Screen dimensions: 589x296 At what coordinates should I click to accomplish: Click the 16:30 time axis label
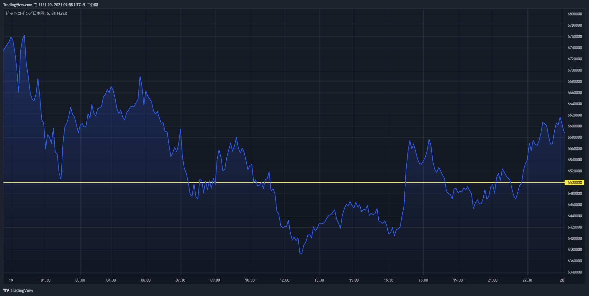(389, 280)
